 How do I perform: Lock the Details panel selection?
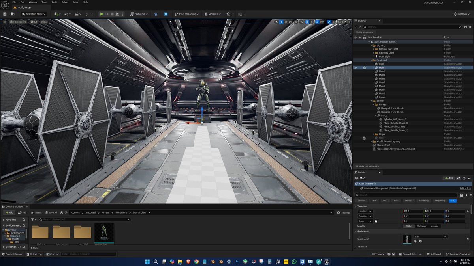click(469, 178)
